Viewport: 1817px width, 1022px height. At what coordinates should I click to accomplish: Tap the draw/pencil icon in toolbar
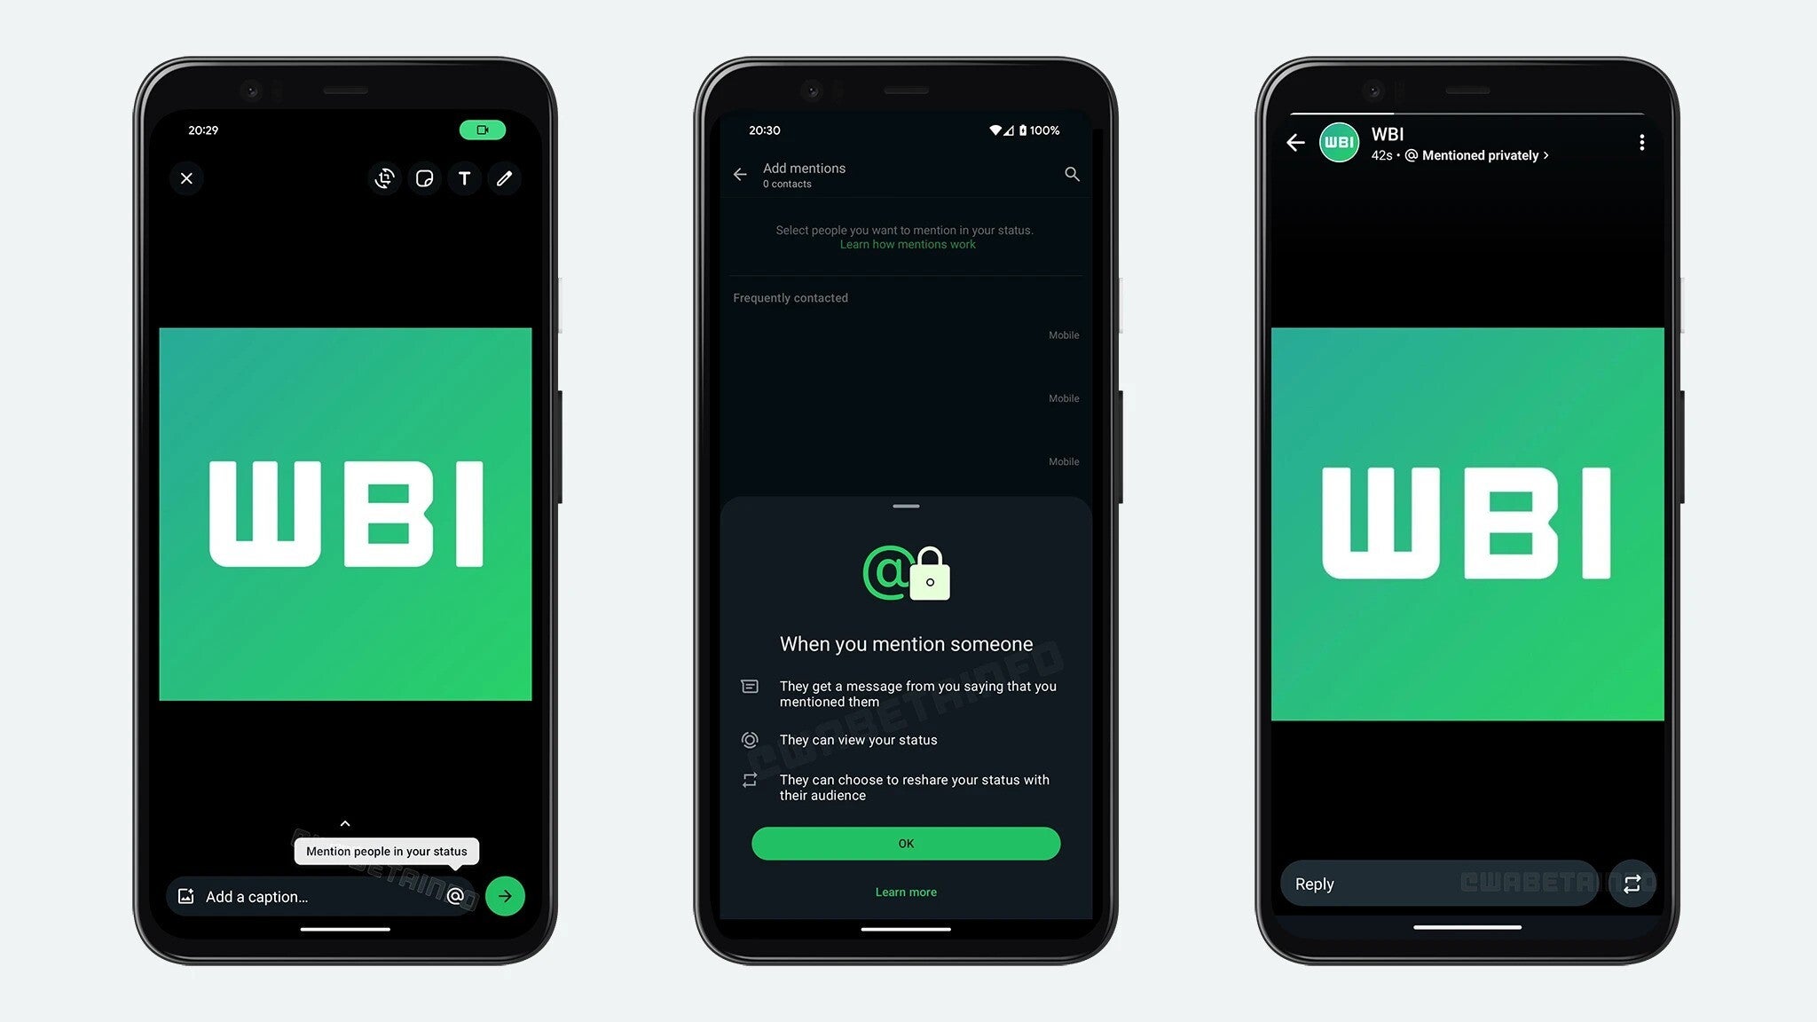click(503, 178)
